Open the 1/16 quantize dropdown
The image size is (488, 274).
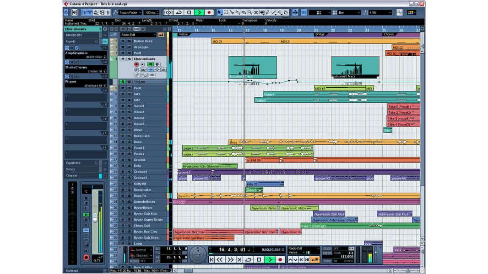pos(379,12)
